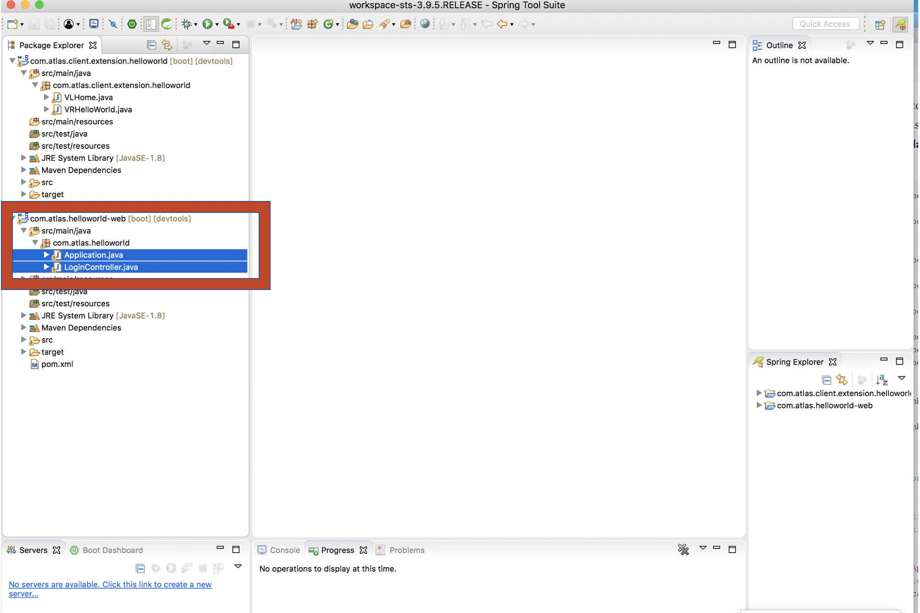920x613 pixels.
Task: Click Collapse All in Package Explorer
Action: (151, 45)
